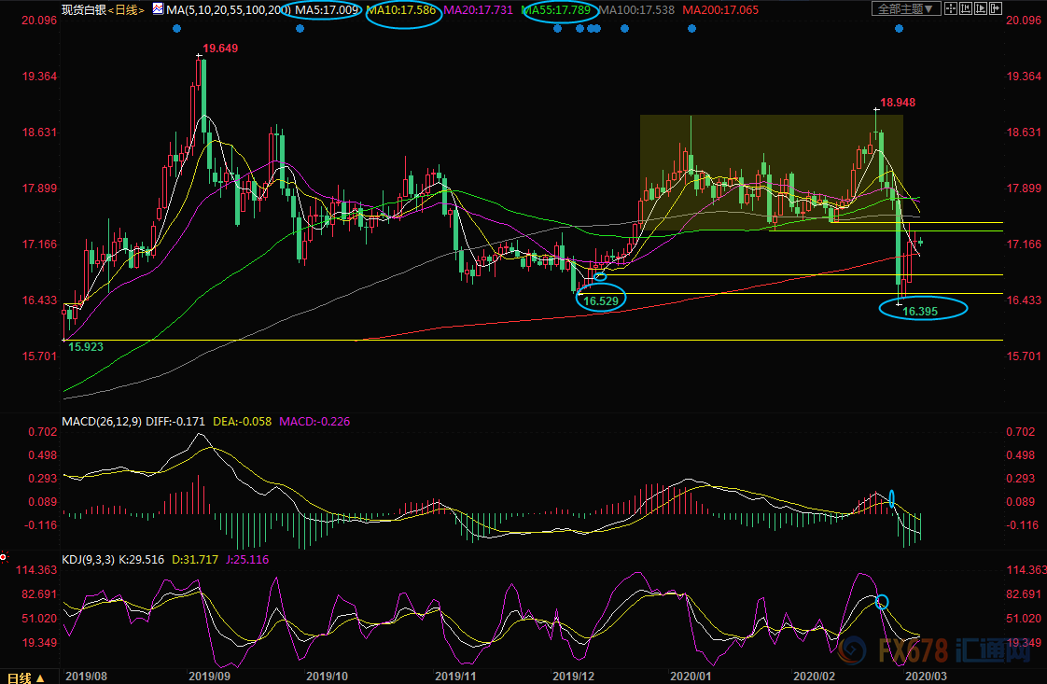Click the chart playback arrow icon
1047x684 pixels.
(981, 8)
